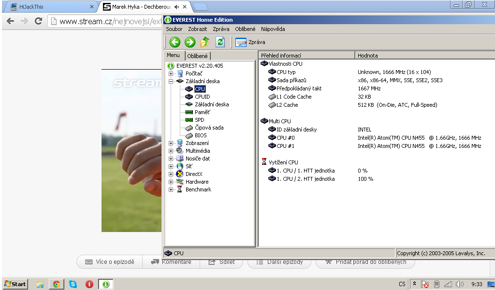Select the CPU item in the tree
This screenshot has width=495, height=290.
coord(200,89)
